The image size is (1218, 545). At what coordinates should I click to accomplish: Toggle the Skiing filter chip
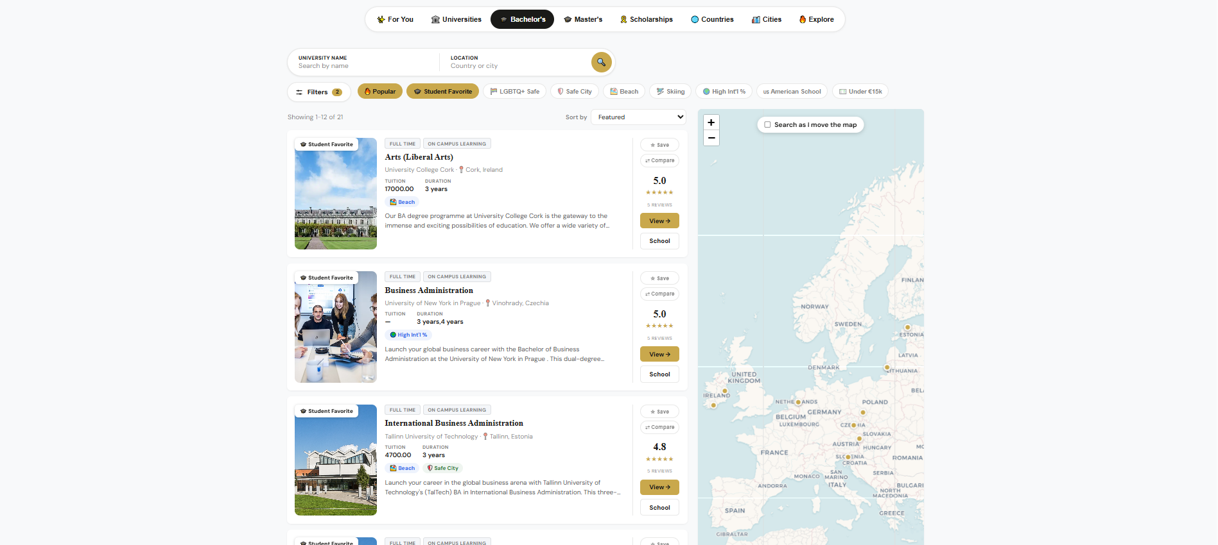tap(670, 92)
